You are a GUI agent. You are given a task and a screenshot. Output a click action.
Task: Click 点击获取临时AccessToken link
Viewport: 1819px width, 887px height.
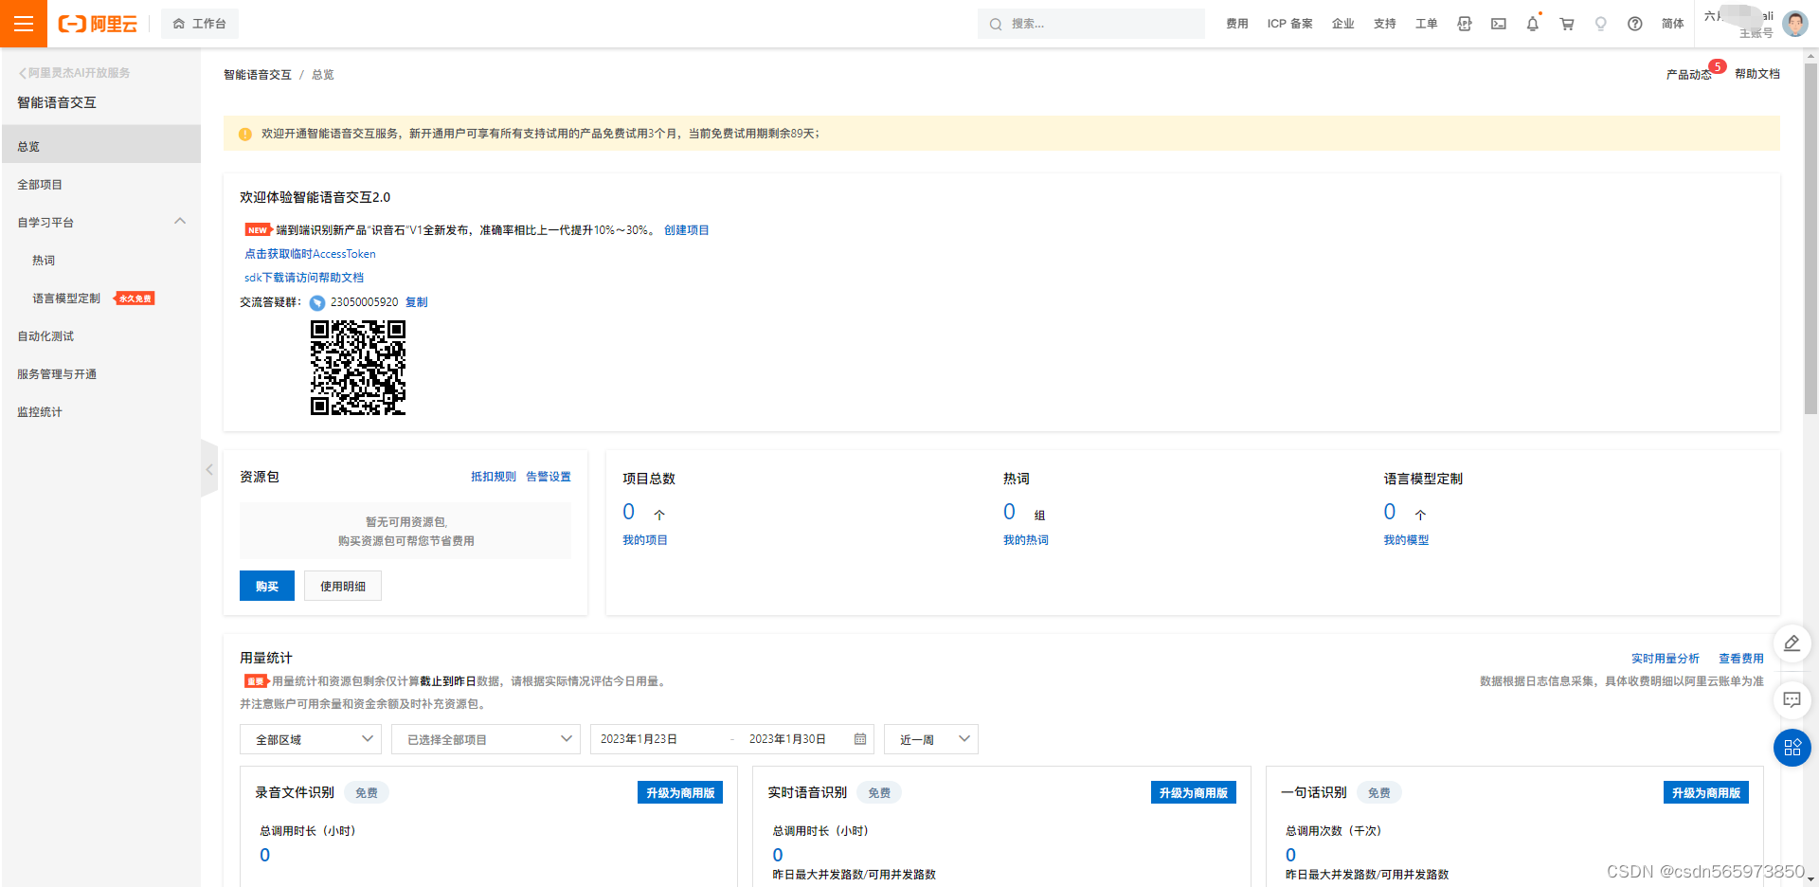pyautogui.click(x=310, y=254)
